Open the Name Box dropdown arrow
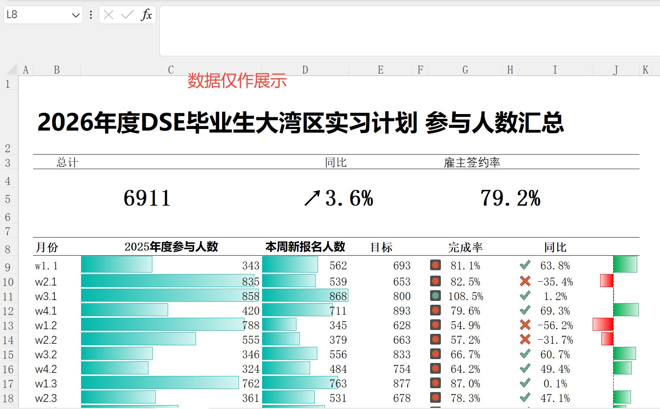The height and width of the screenshot is (409, 660). (x=76, y=15)
